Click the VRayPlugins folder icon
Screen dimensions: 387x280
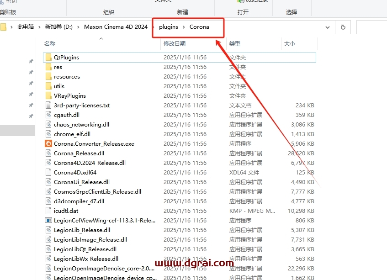pos(48,96)
